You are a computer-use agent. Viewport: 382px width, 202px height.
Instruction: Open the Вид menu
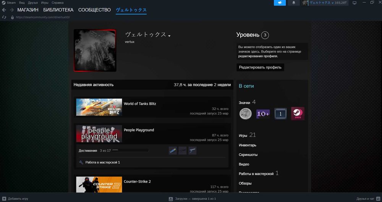click(22, 3)
